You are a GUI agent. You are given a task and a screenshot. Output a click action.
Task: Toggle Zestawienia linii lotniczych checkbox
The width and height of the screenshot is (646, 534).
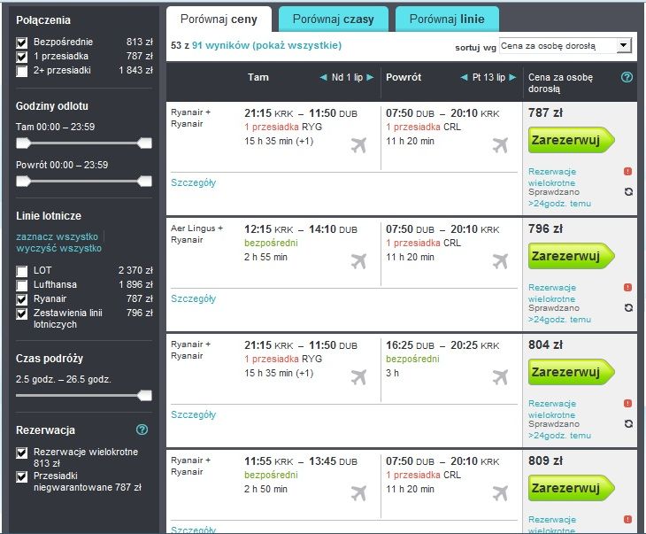tap(22, 313)
